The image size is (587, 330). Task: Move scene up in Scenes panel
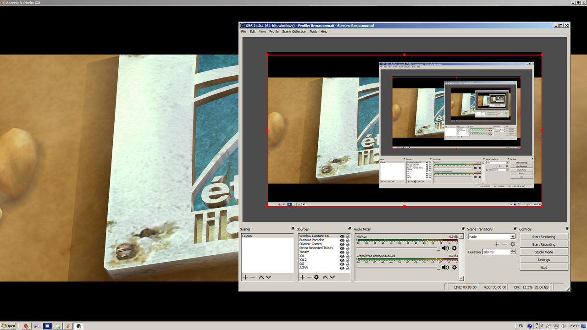pyautogui.click(x=261, y=277)
